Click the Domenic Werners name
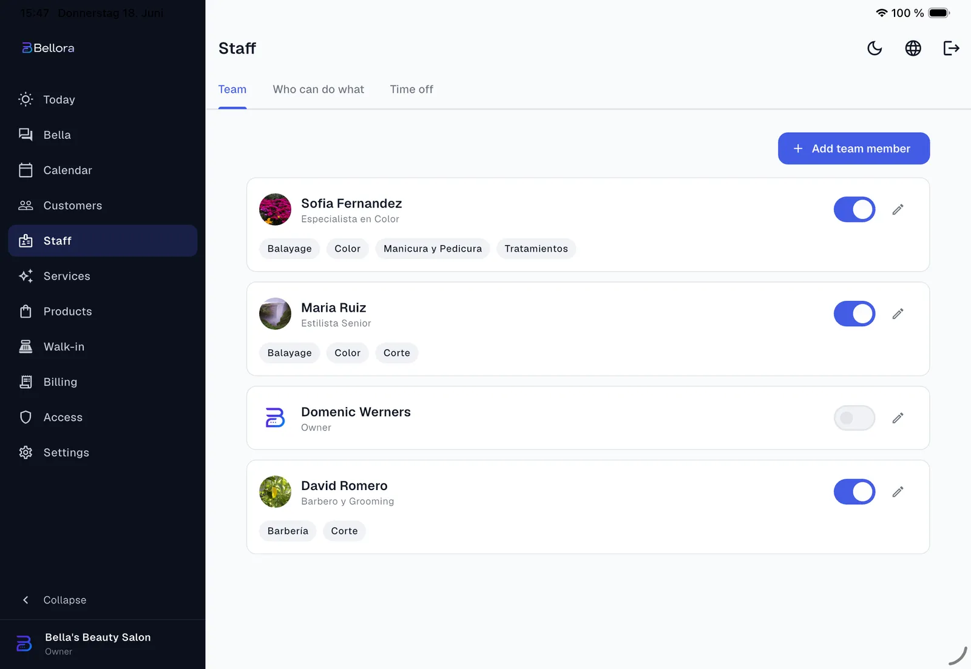Screen dimensions: 971x669 point(356,412)
